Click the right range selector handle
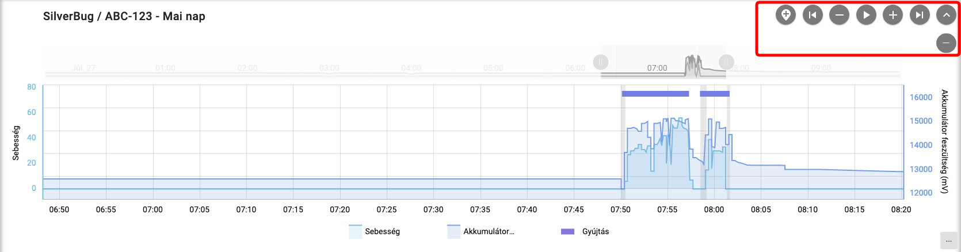 pyautogui.click(x=726, y=62)
